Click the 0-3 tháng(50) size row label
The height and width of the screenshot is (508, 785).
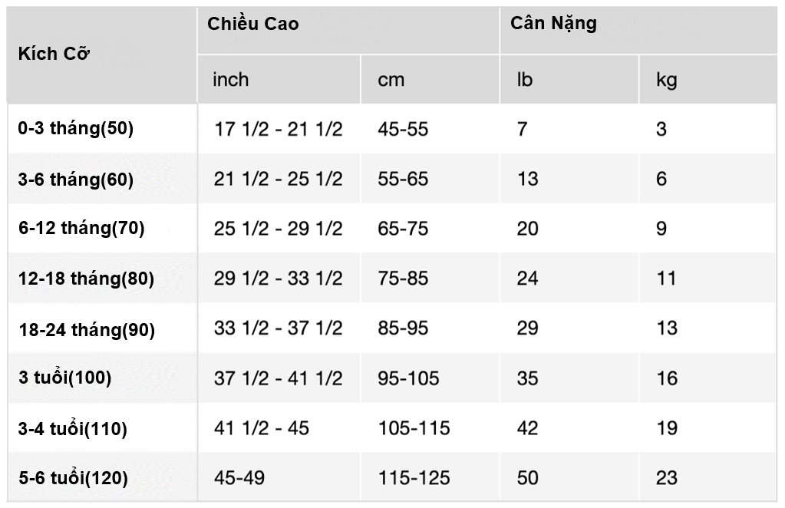point(76,129)
